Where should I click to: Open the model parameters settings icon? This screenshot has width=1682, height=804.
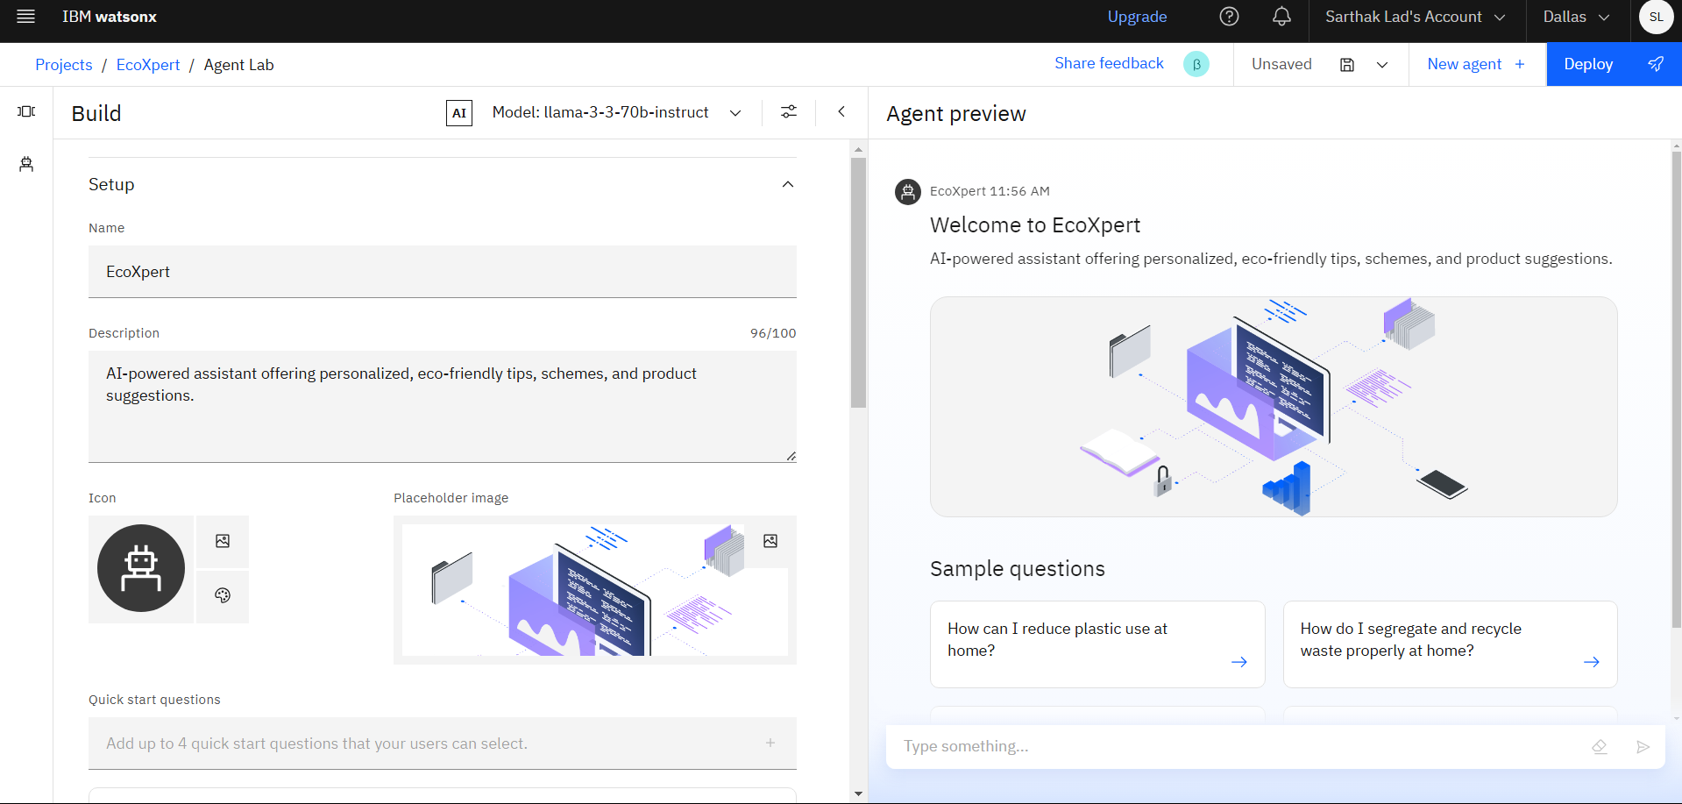coord(789,111)
